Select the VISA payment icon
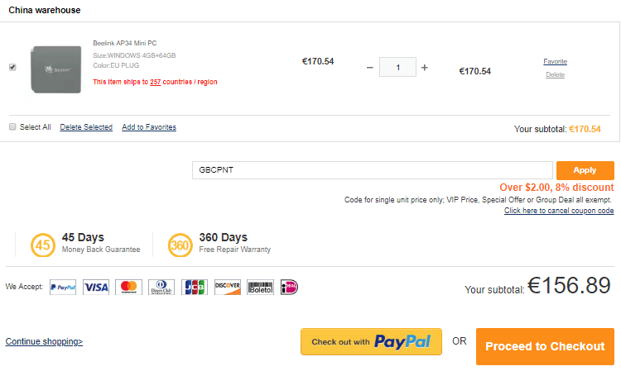The width and height of the screenshot is (621, 371). (x=96, y=288)
